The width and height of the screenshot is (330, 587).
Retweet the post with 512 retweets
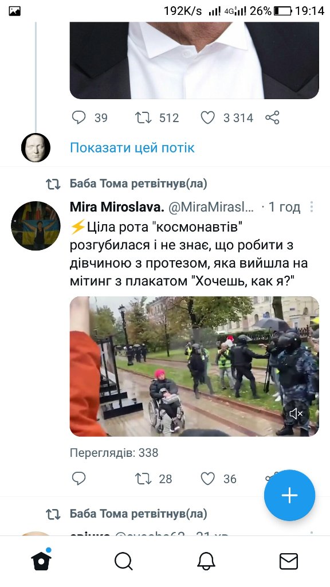click(x=143, y=118)
